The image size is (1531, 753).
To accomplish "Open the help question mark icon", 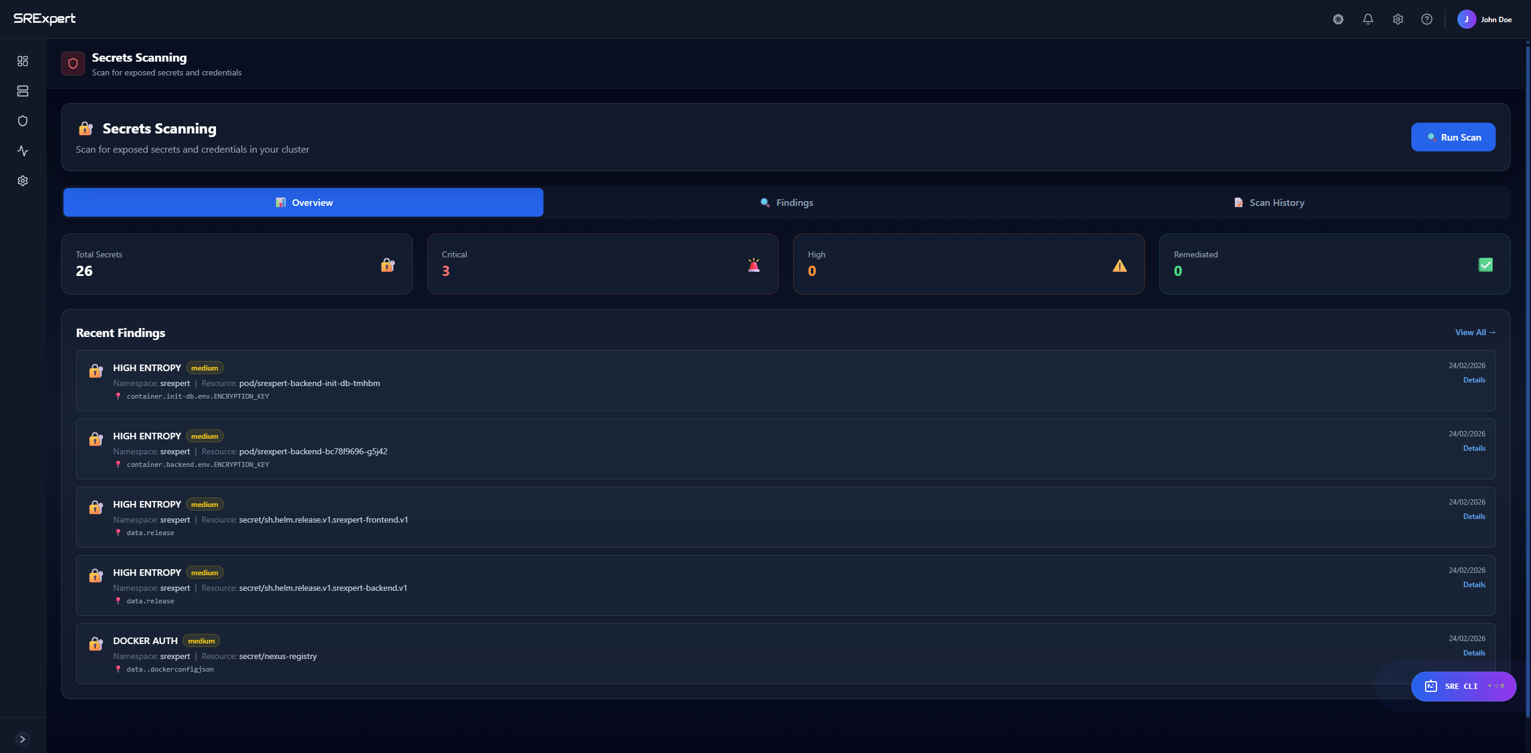I will pyautogui.click(x=1427, y=19).
